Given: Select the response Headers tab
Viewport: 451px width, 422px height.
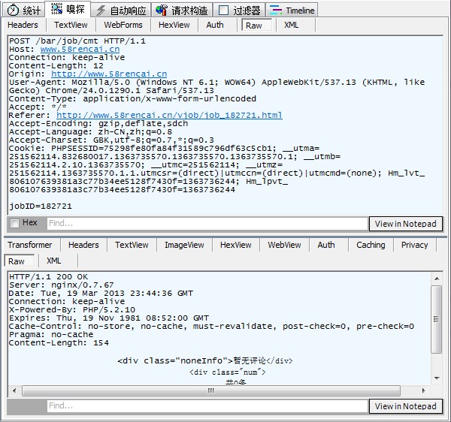Looking at the screenshot, I should pos(83,245).
